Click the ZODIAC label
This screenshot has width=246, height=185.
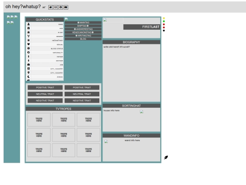pos(60,77)
